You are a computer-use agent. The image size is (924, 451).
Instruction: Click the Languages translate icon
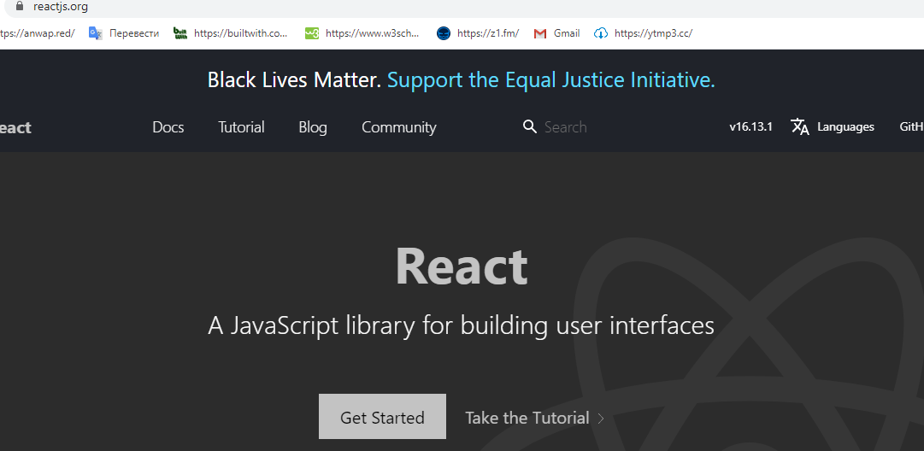800,126
